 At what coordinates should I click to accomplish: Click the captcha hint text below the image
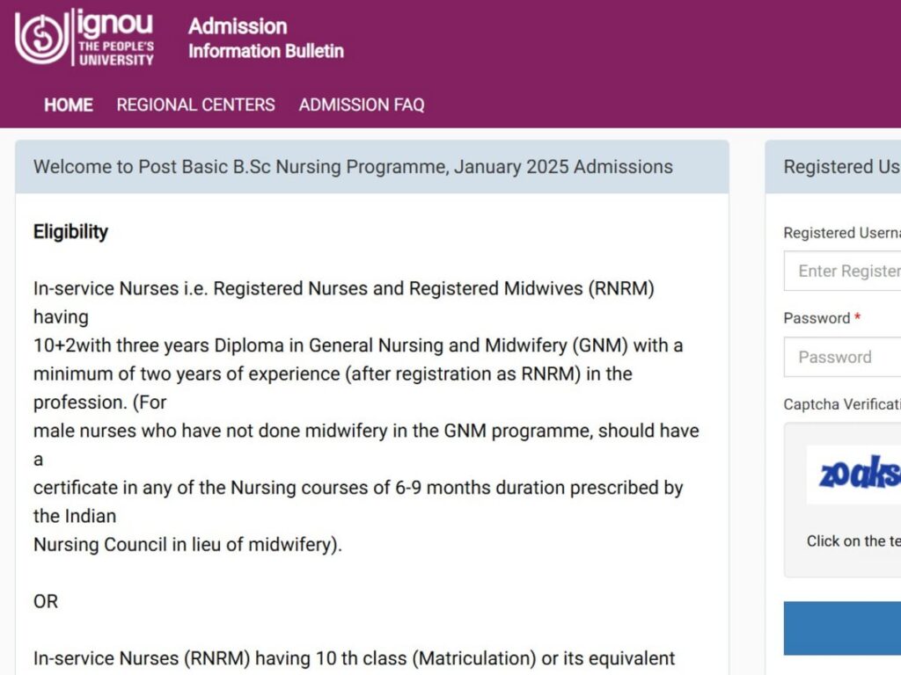coord(853,541)
